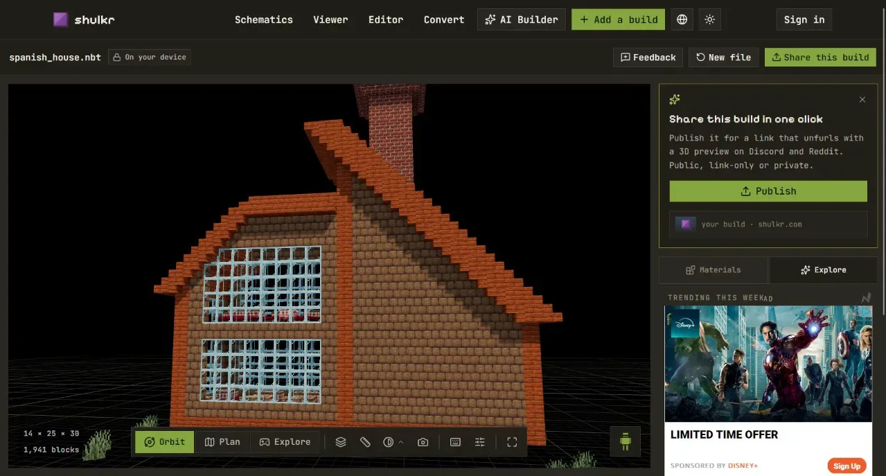
Task: Click the shulkr logo
Action: coord(84,19)
